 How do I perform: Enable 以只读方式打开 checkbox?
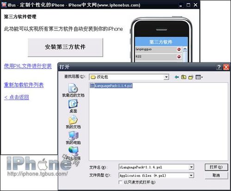120,182
